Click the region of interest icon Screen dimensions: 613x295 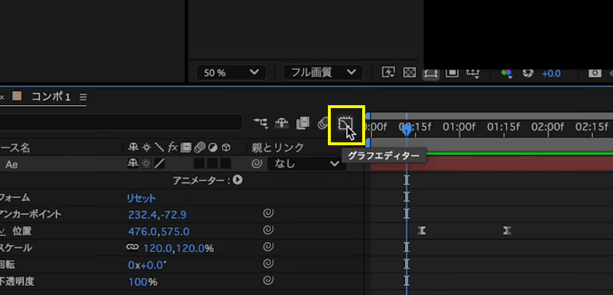[x=452, y=73]
